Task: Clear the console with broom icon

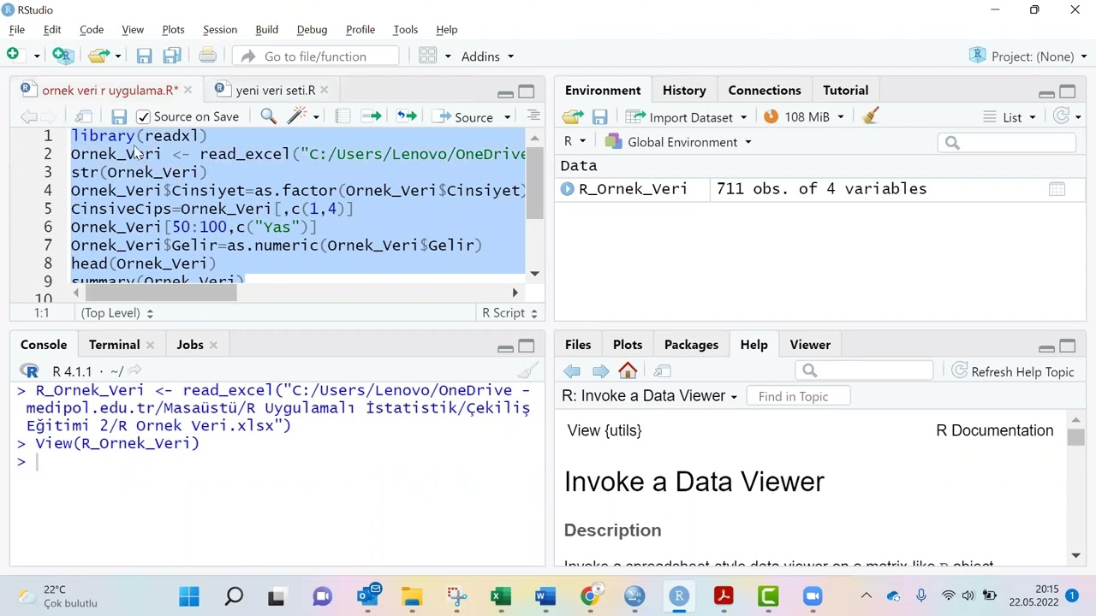Action: pyautogui.click(x=527, y=370)
